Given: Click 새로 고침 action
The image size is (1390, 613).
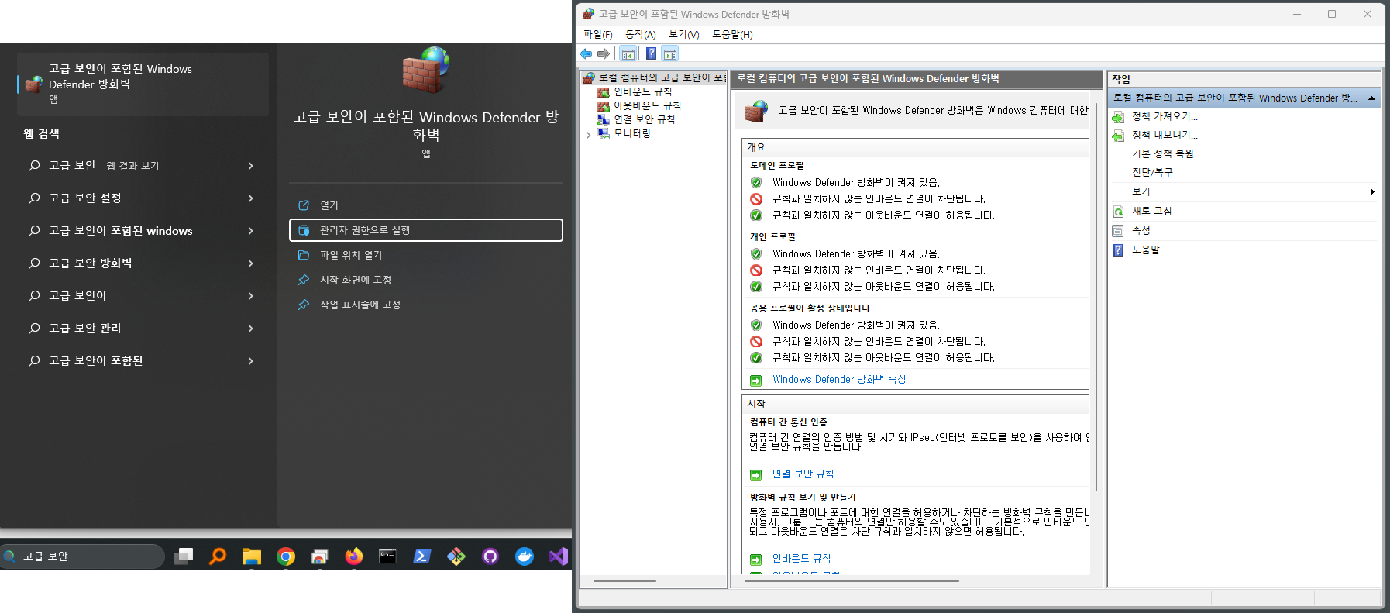Looking at the screenshot, I should pos(1151,211).
